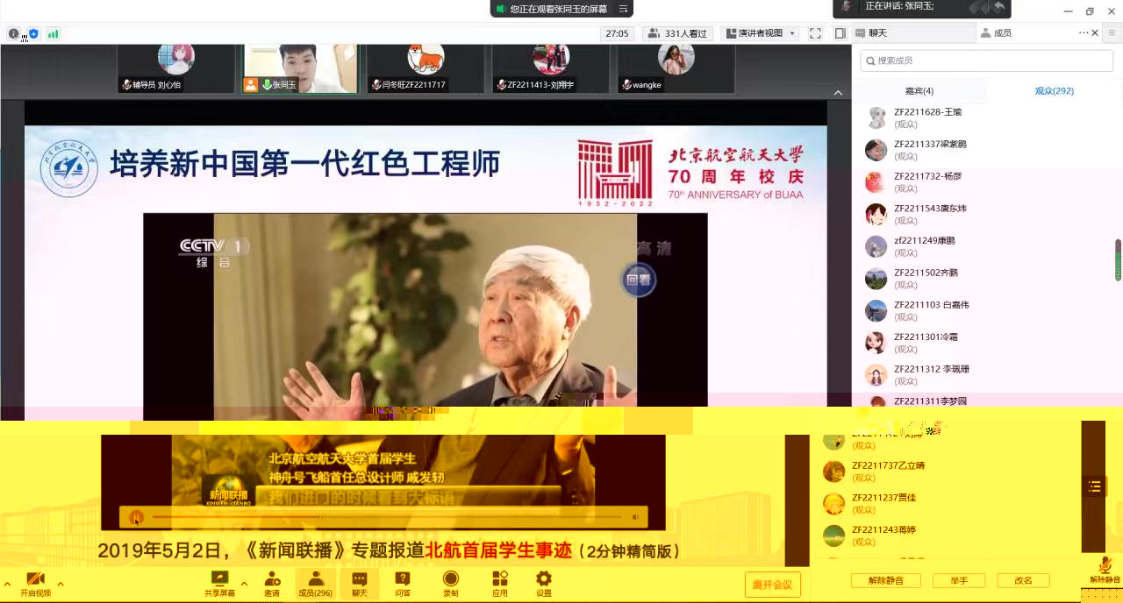Viewport: 1123px width, 603px height.
Task: Check the green network signal icon
Action: pyautogui.click(x=54, y=33)
